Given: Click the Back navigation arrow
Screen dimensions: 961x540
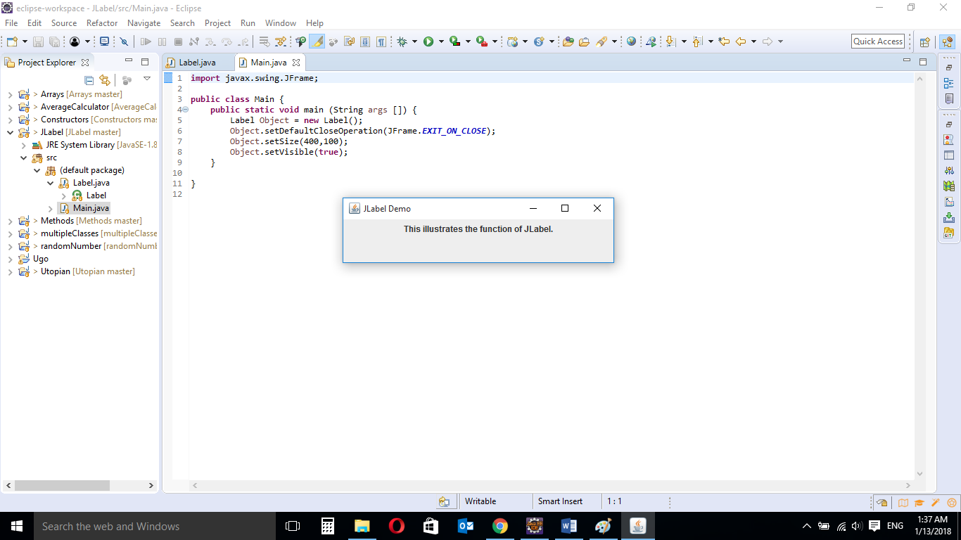Looking at the screenshot, I should click(x=741, y=42).
